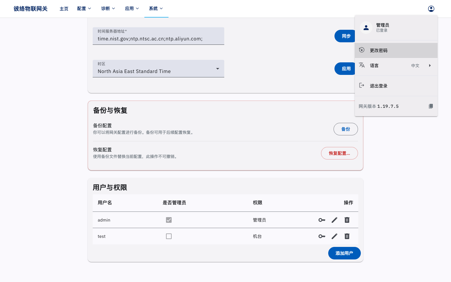The image size is (451, 282).
Task: Edit the admin user with pencil icon
Action: [x=334, y=220]
